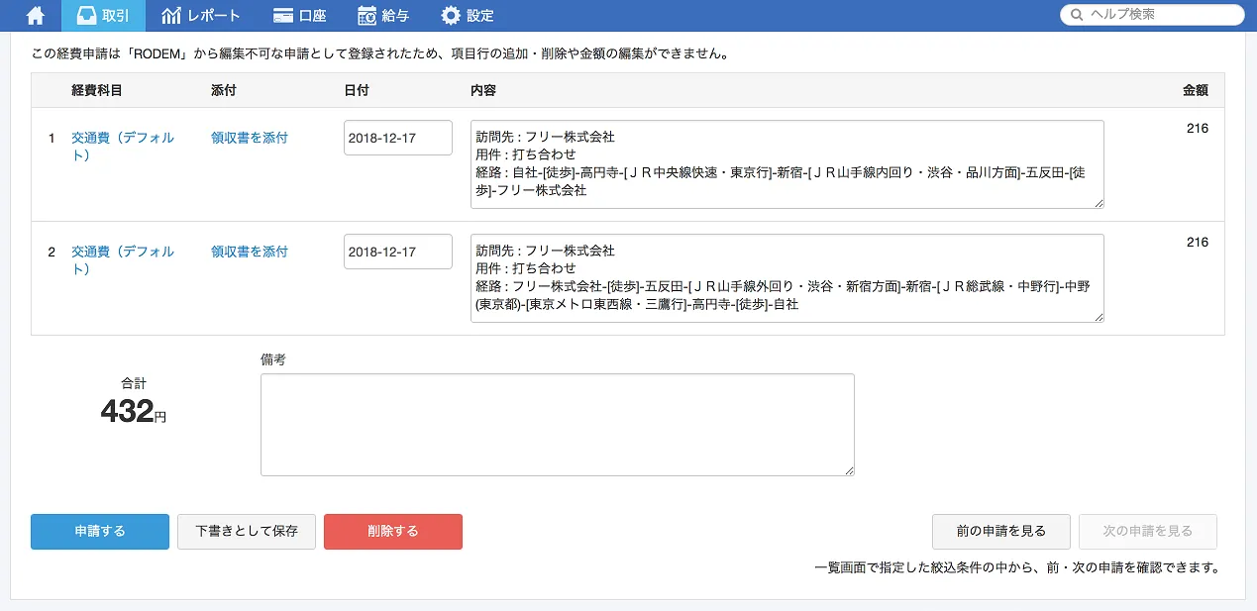Focus the ヘルプ検索 search field

click(1161, 15)
